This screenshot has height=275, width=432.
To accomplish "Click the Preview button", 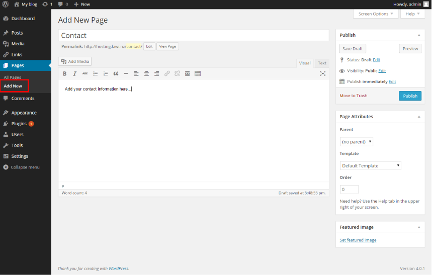I will pyautogui.click(x=410, y=49).
